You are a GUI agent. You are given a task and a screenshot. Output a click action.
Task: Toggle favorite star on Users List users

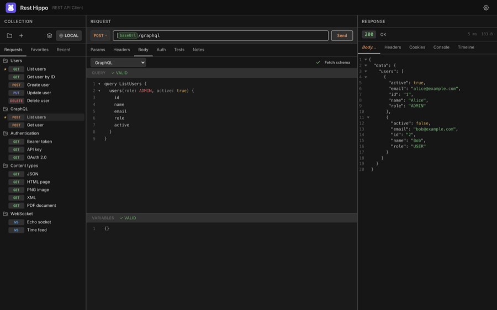click(x=5, y=69)
